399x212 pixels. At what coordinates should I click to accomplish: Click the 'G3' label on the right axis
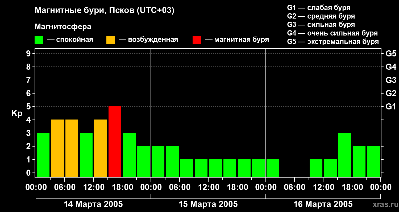(391, 80)
